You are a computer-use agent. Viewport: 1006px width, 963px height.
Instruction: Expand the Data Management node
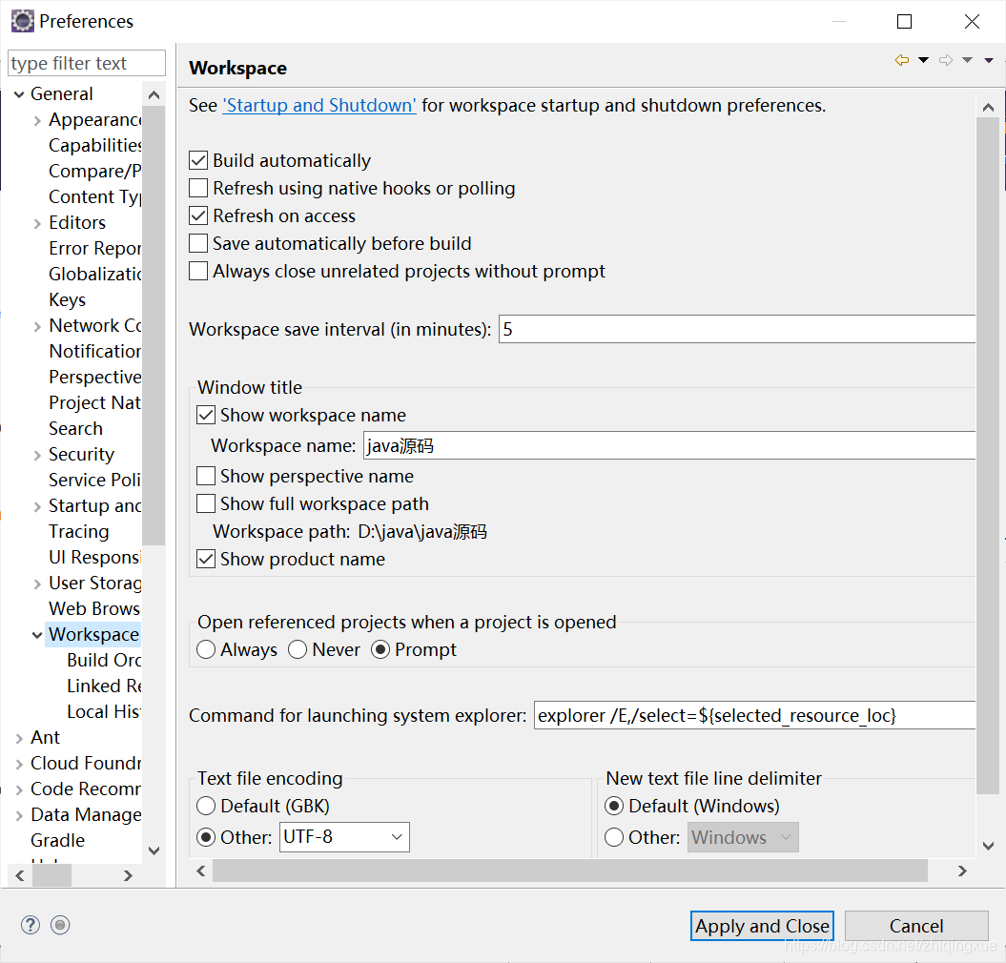click(19, 815)
